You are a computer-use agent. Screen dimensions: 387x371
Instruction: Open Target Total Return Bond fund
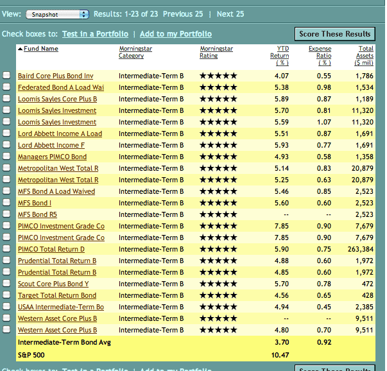pos(57,295)
